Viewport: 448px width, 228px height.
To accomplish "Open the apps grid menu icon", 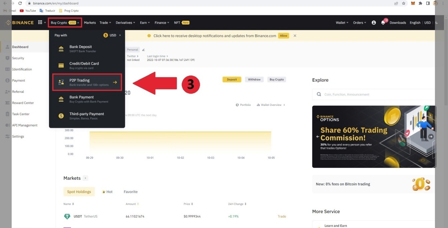I will 40,23.
